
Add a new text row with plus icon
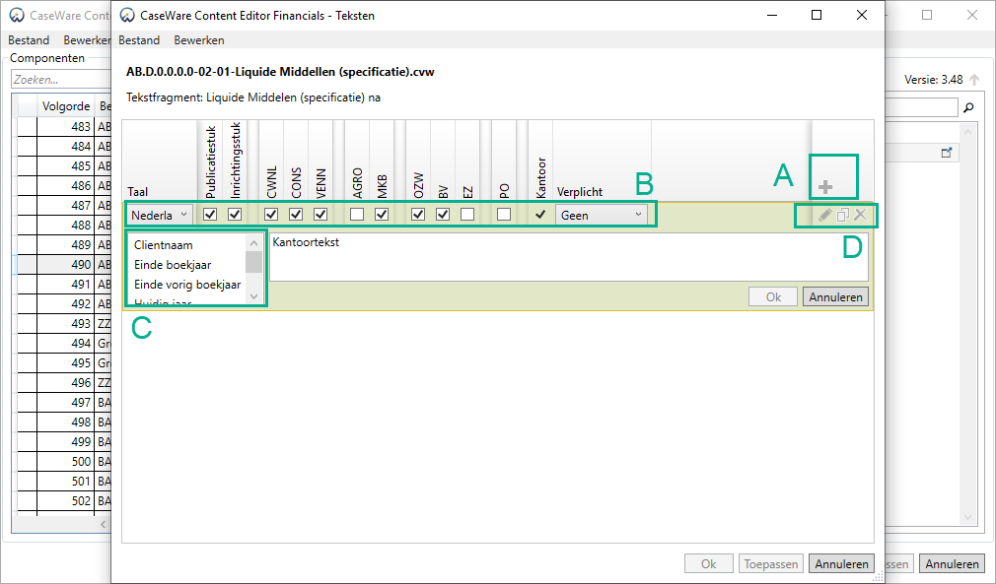pyautogui.click(x=825, y=187)
